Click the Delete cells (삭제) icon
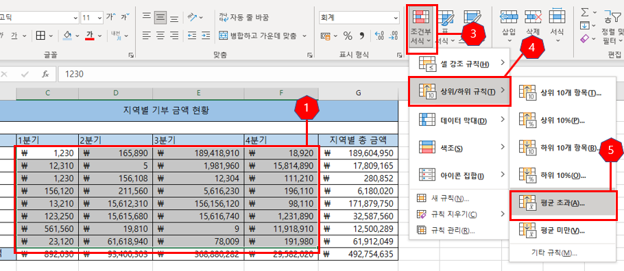Screen dimensions: 624x271 pyautogui.click(x=533, y=17)
